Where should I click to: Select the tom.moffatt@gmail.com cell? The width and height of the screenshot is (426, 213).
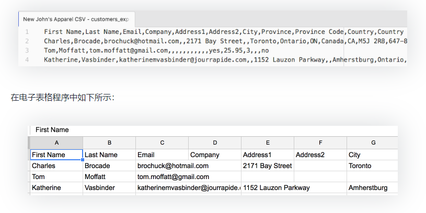point(173,176)
